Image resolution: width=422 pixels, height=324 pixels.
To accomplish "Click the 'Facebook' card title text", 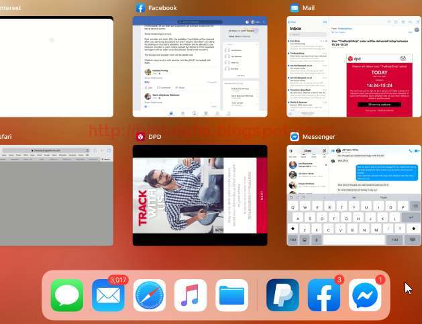I will pos(162,8).
